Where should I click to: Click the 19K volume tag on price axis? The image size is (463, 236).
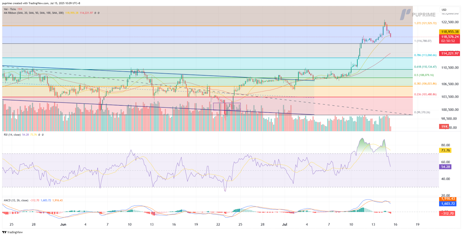[x=444, y=127]
